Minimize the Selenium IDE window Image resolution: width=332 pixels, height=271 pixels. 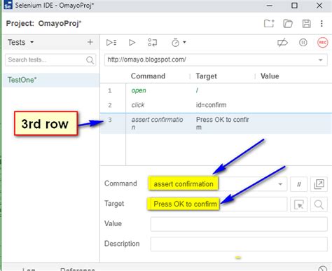[x=270, y=6]
